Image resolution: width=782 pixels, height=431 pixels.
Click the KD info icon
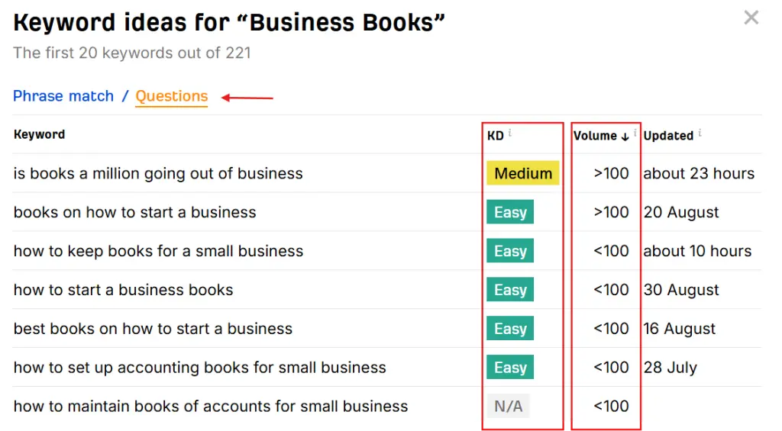510,133
